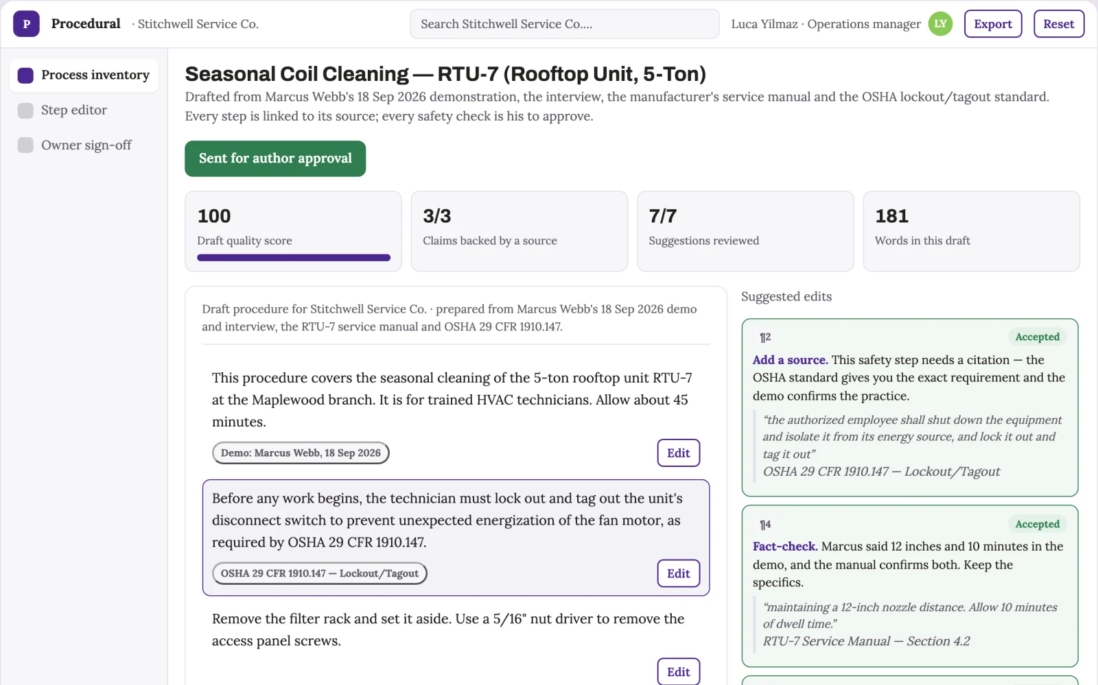1098x685 pixels.
Task: Click the Fact-check label
Action: [x=784, y=546]
